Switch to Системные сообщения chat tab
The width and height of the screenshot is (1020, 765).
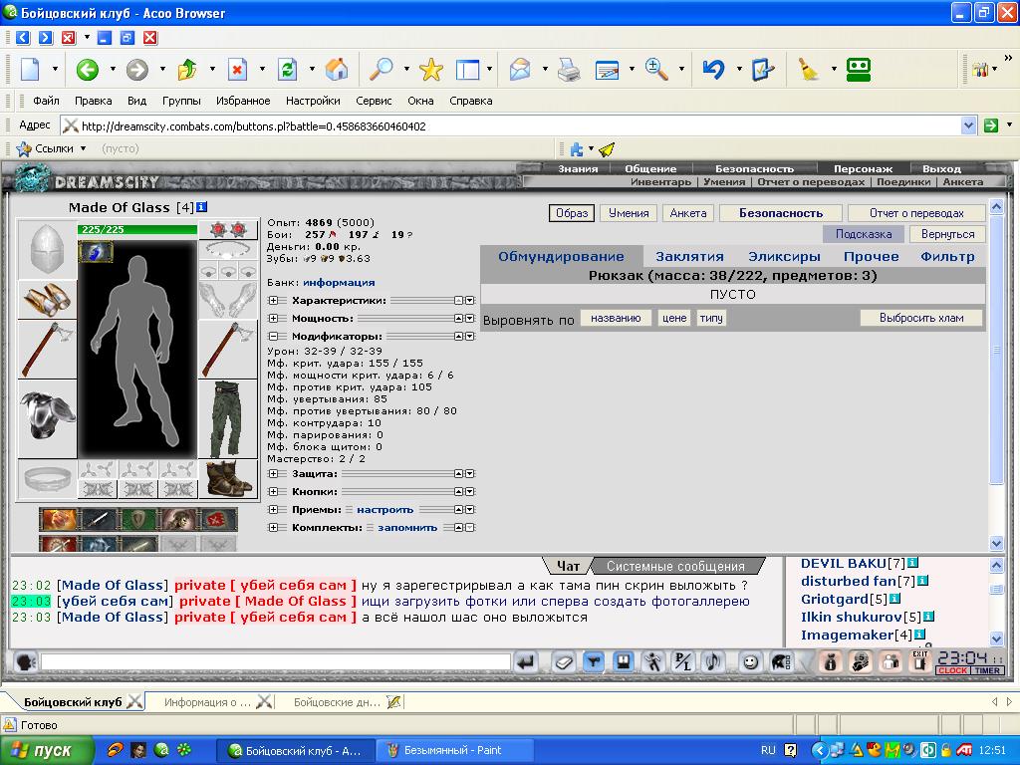tap(675, 566)
